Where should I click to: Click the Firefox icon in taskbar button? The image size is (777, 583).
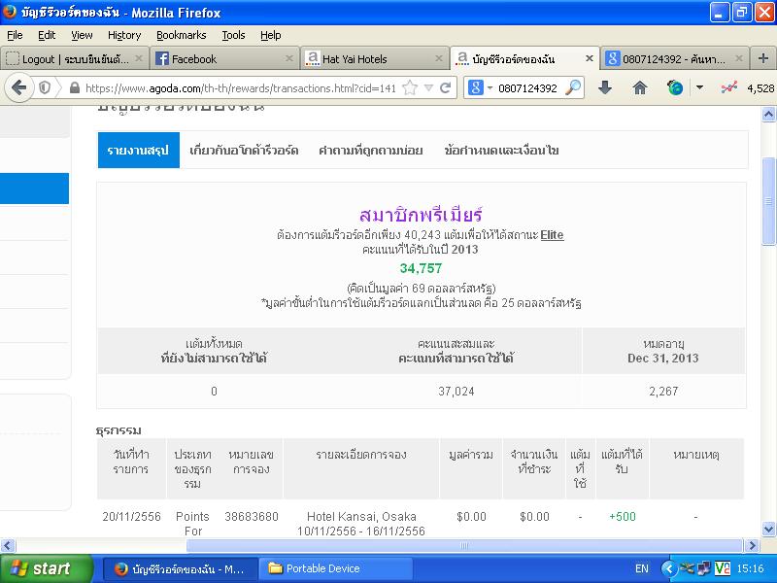(x=120, y=568)
